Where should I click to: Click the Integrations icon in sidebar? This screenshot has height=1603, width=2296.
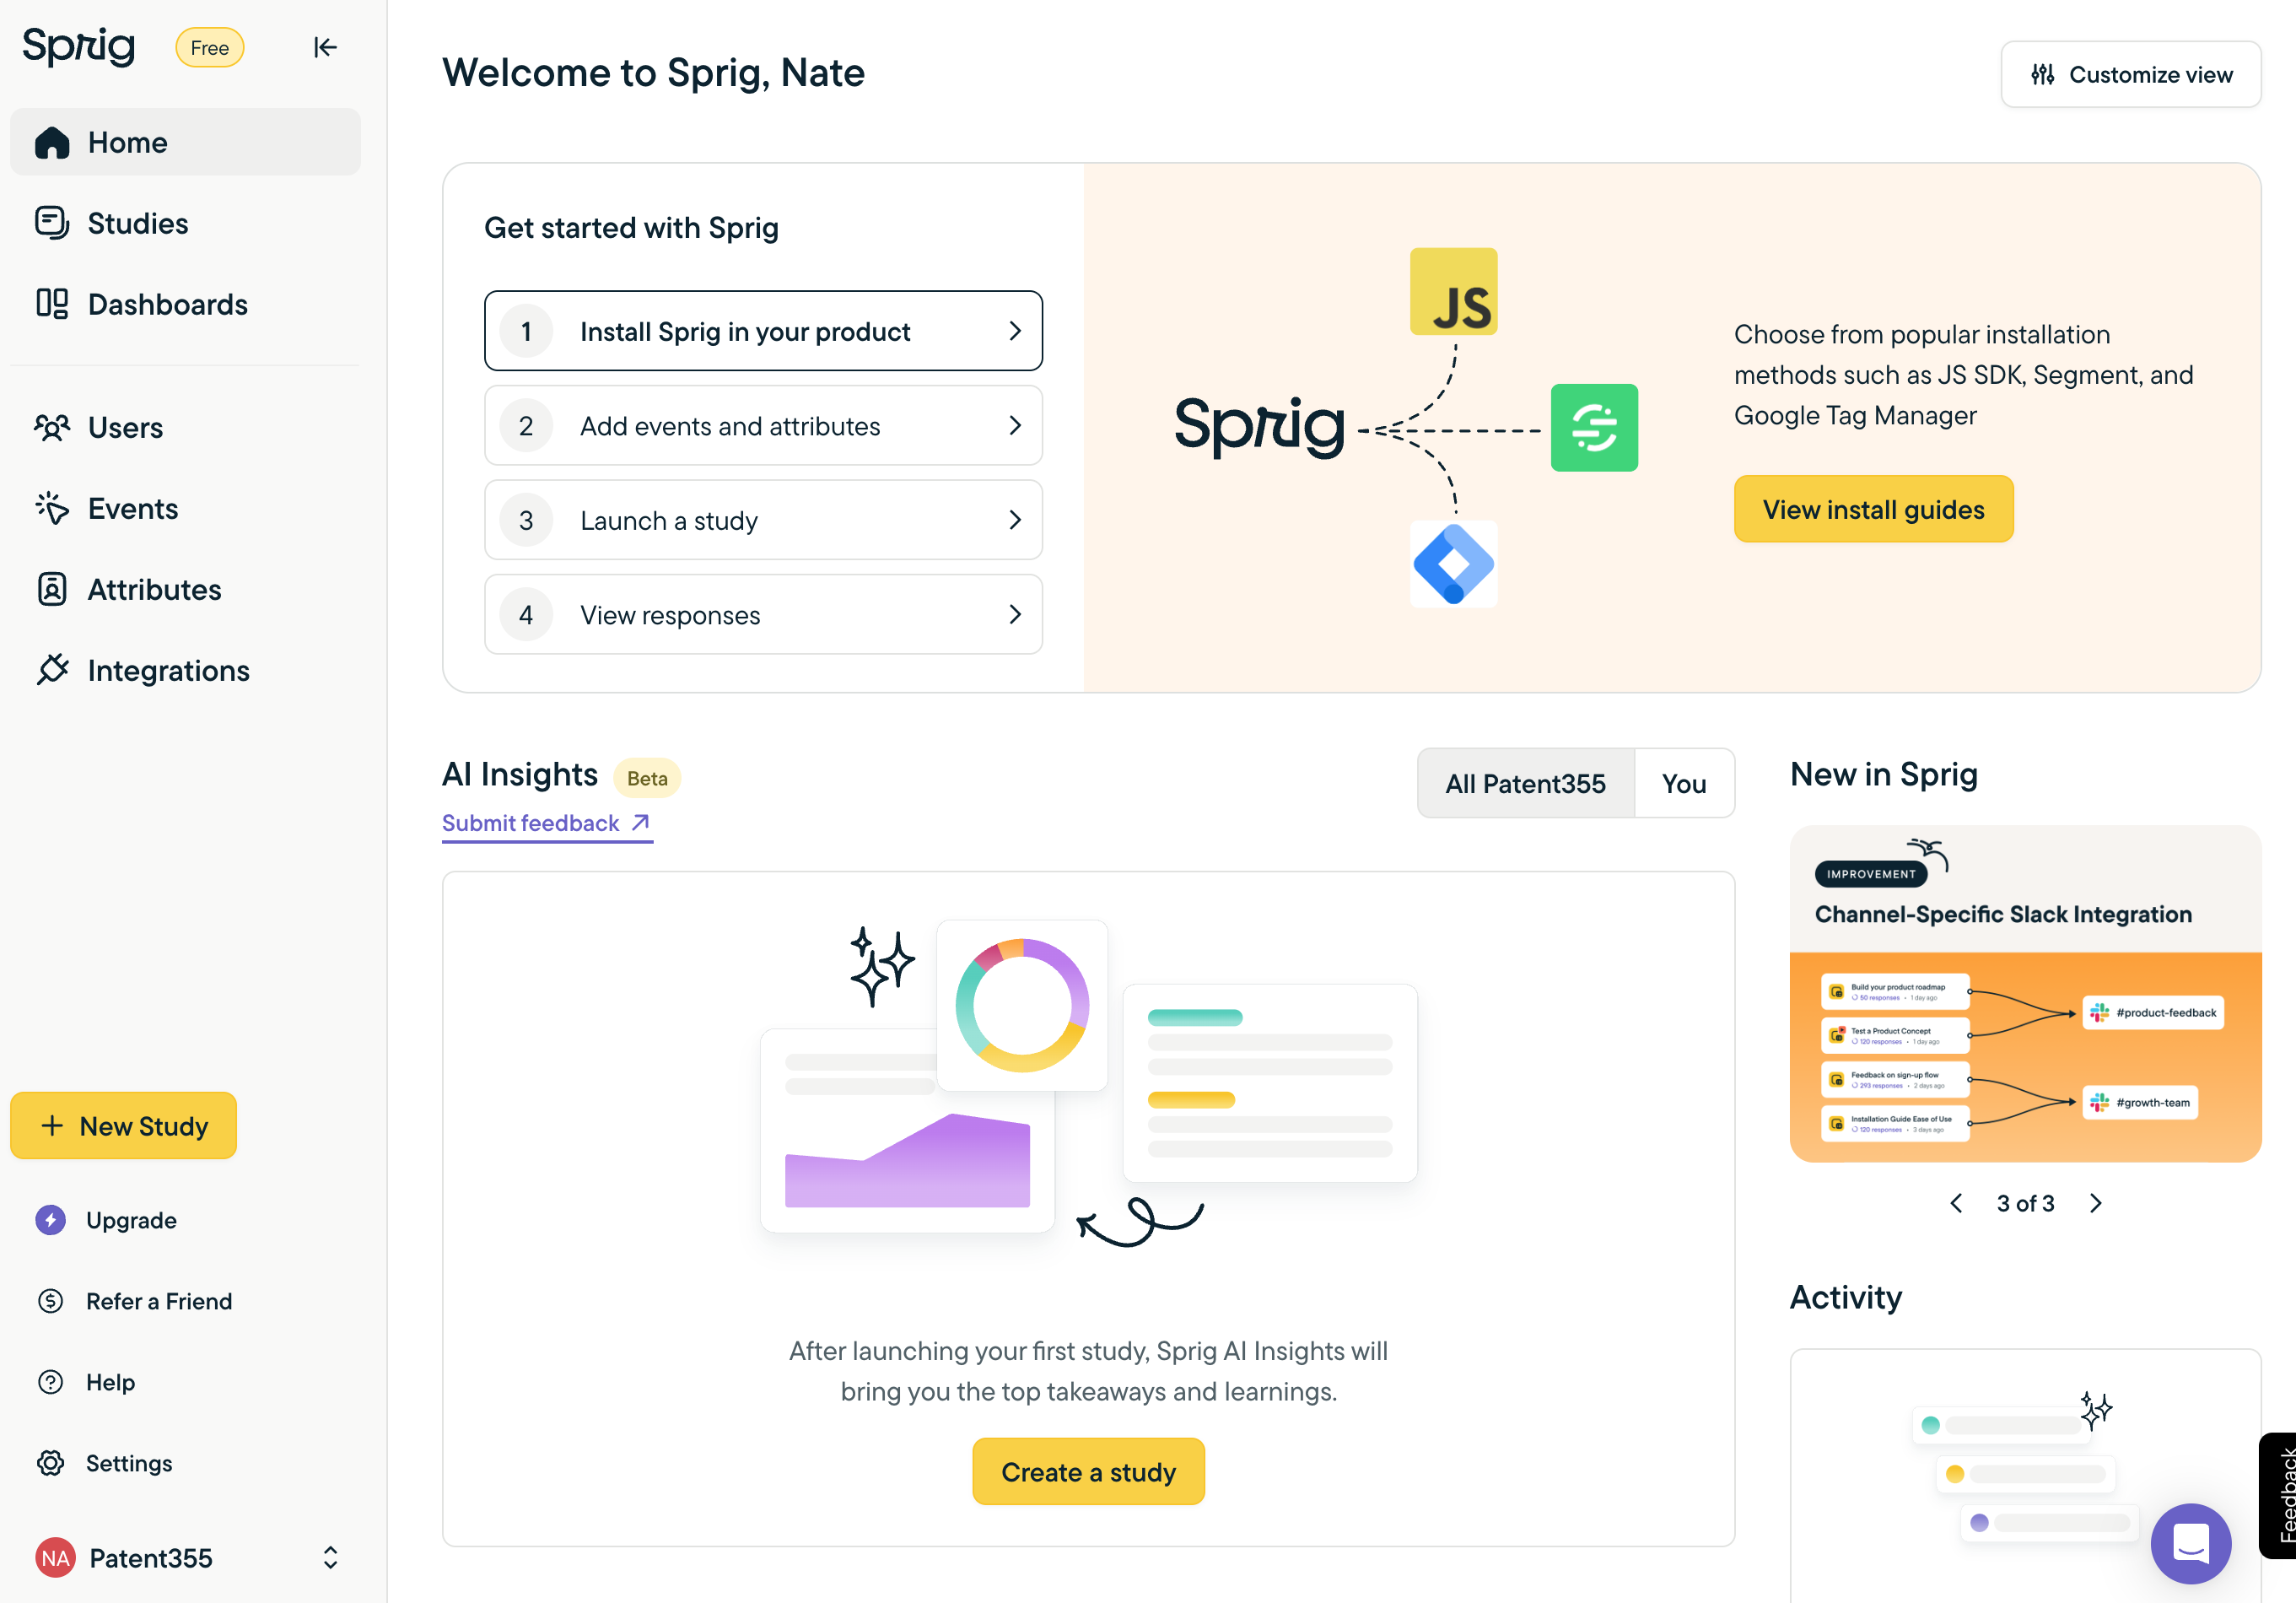pos(54,670)
